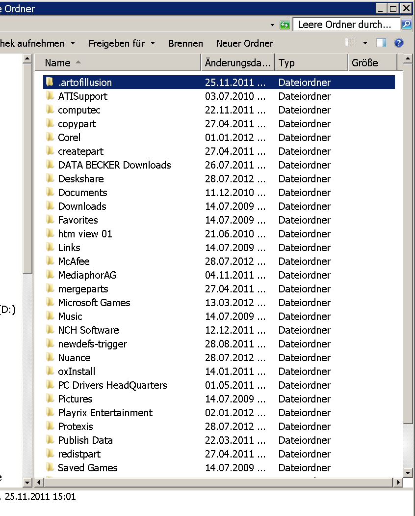415x516 pixels.
Task: Click the folder icon next to Saved Games
Action: tap(50, 467)
